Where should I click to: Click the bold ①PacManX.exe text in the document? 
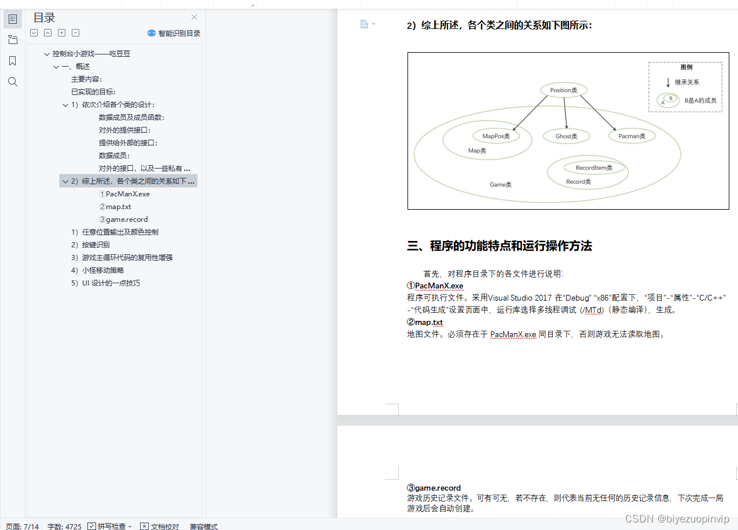[x=435, y=286]
